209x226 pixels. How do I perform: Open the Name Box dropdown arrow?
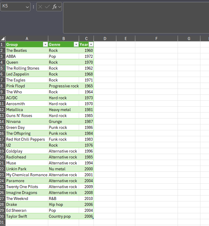coord(27,7)
